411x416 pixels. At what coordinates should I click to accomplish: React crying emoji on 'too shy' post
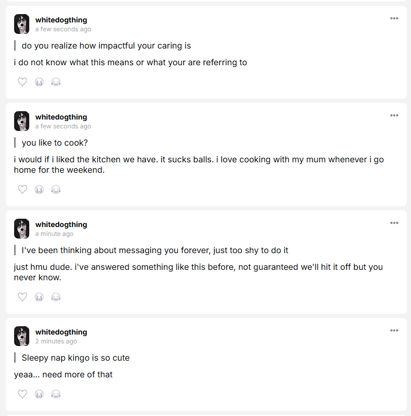click(39, 297)
